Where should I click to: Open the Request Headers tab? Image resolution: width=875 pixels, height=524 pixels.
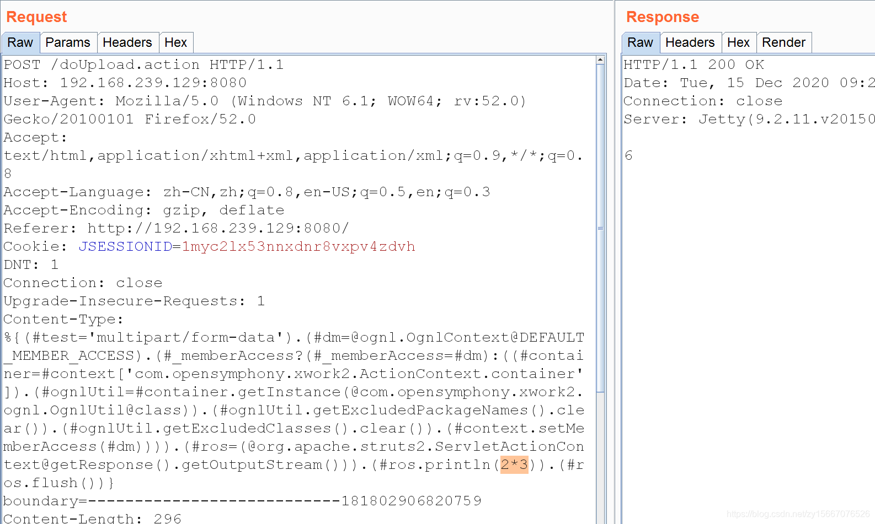point(127,42)
